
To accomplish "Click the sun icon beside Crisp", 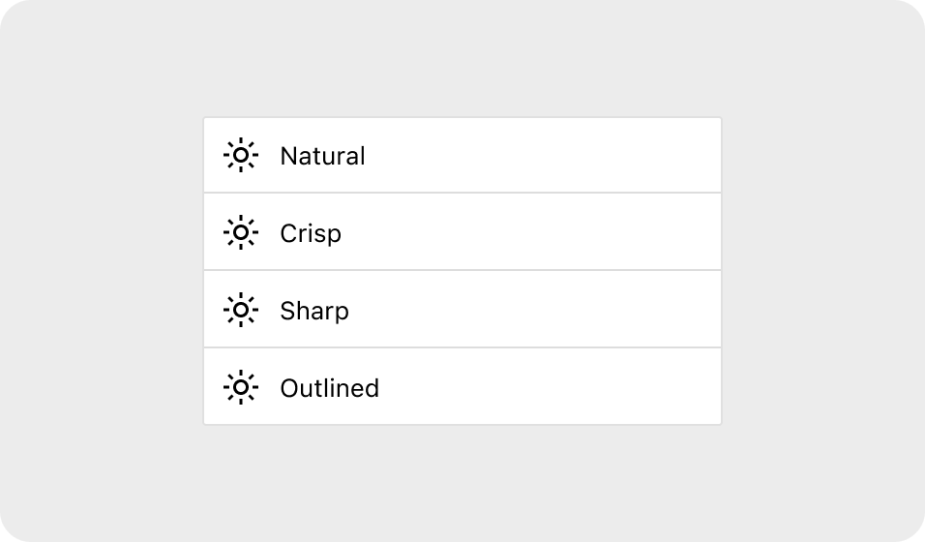I will pos(240,233).
